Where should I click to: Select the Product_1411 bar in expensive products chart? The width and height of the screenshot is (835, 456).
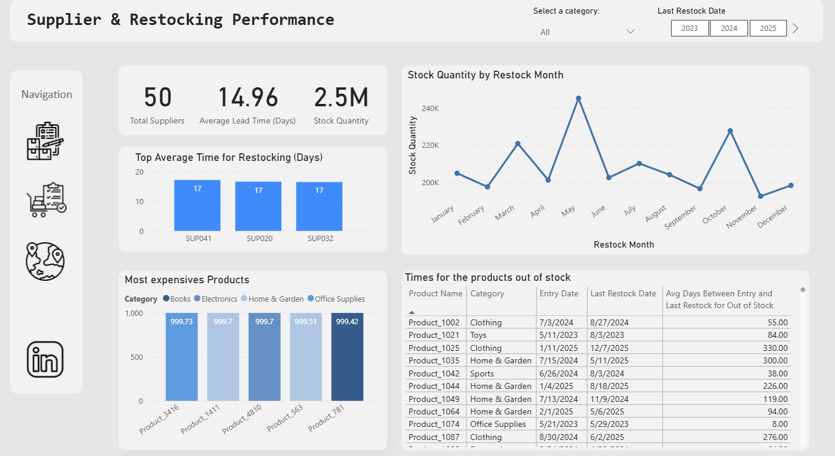pyautogui.click(x=223, y=357)
